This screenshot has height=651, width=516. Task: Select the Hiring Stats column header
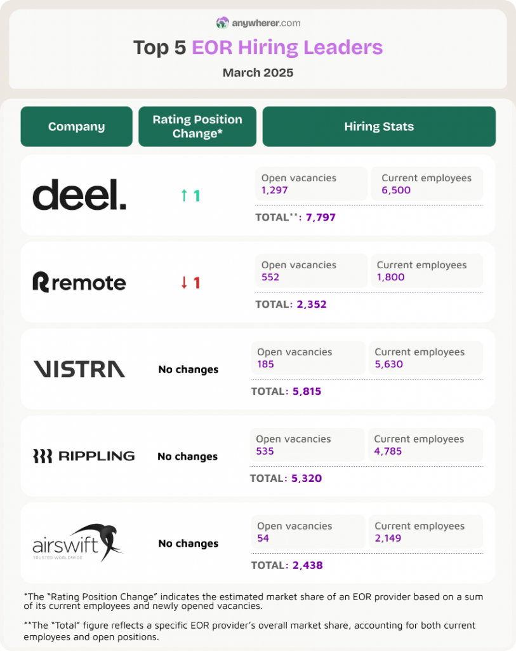379,127
